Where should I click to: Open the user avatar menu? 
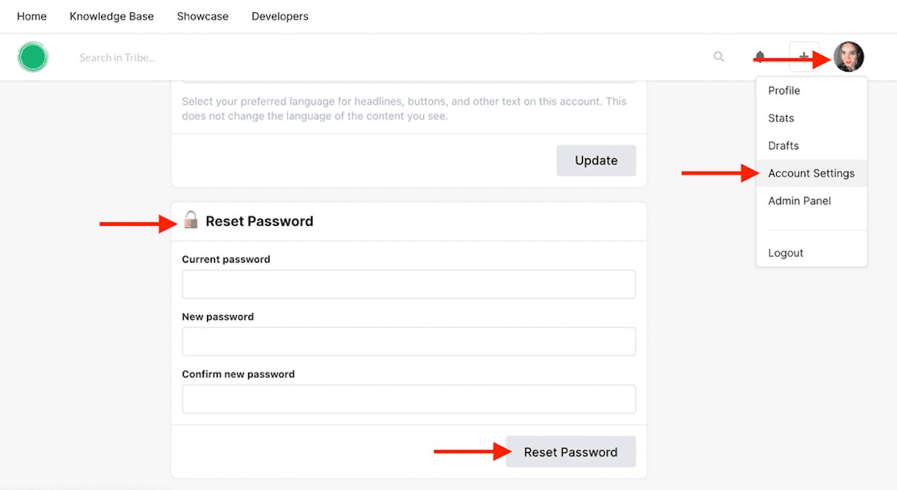coord(849,56)
